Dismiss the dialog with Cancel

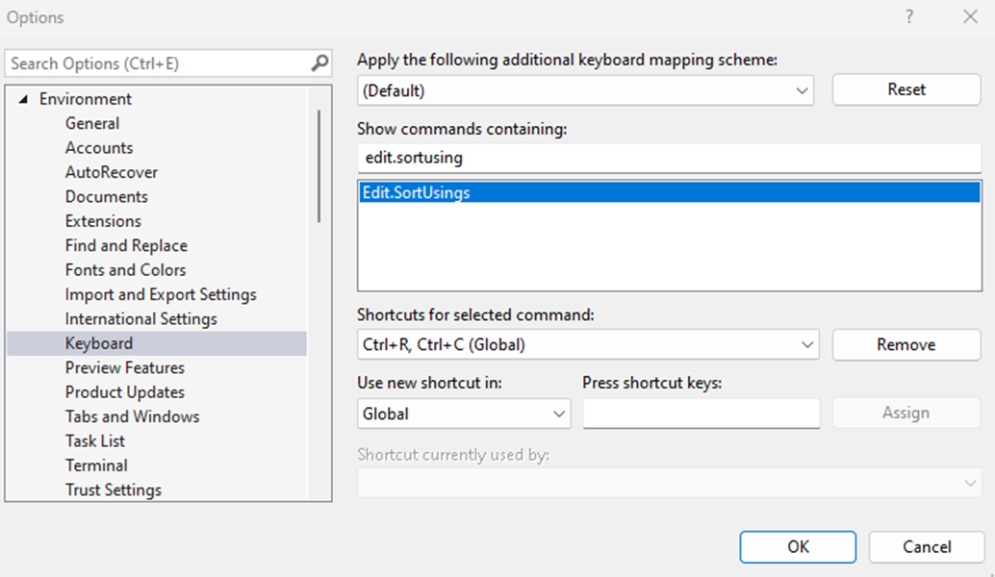click(x=926, y=546)
